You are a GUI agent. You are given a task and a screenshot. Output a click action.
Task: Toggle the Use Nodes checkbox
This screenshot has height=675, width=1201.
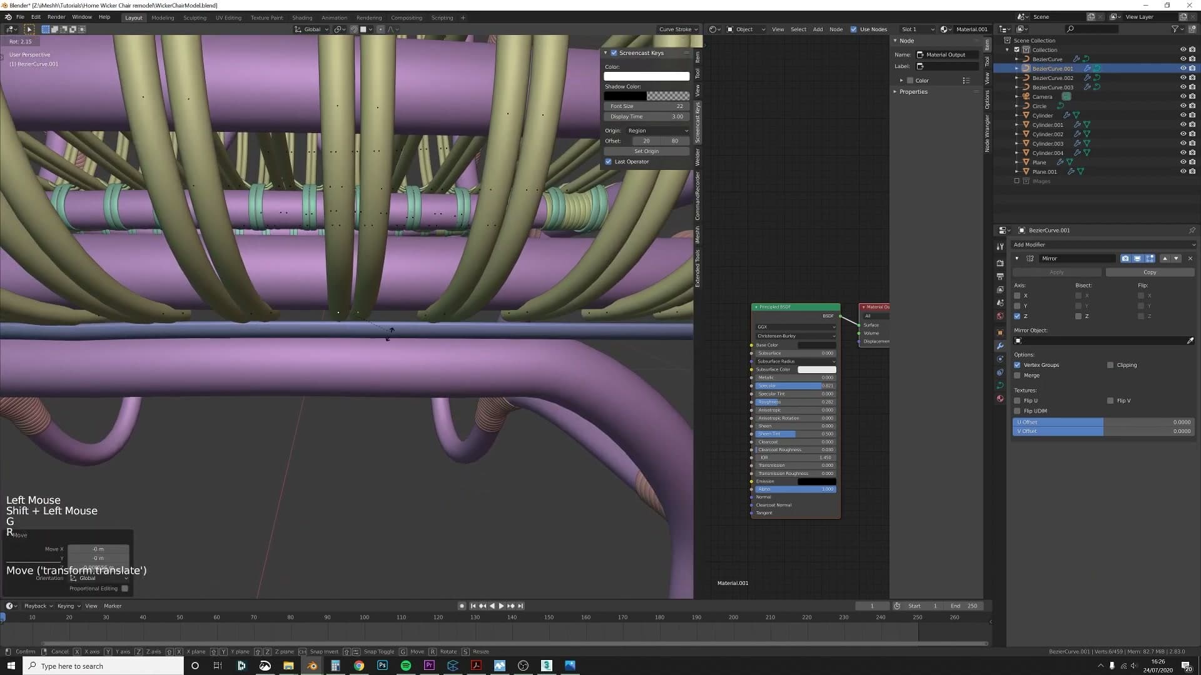pos(853,29)
